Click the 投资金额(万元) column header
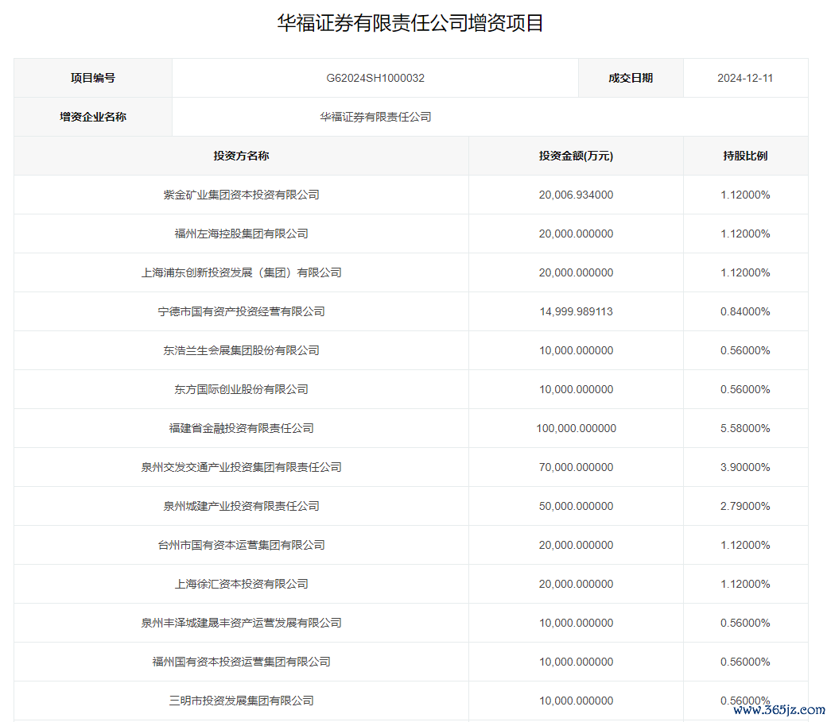Viewport: 831px width, 722px height. coord(576,156)
